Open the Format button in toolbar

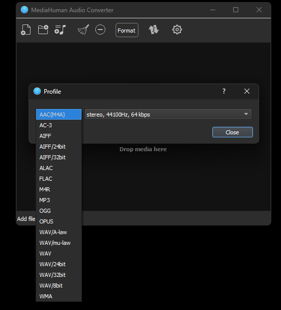coord(127,30)
